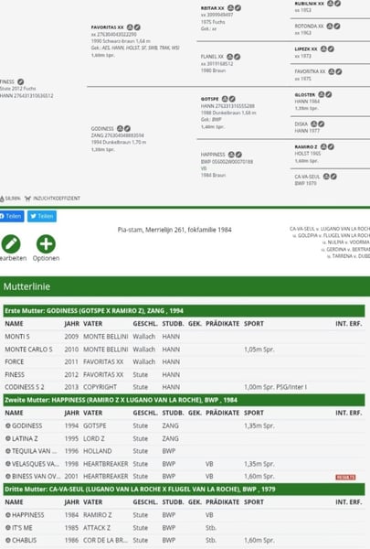
Task: Click the edit icon next to RAMIRO Z
Action: (x=331, y=146)
